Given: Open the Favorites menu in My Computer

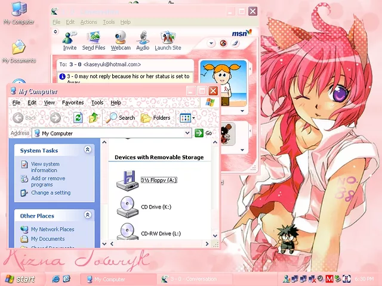Looking at the screenshot, I should [x=73, y=102].
